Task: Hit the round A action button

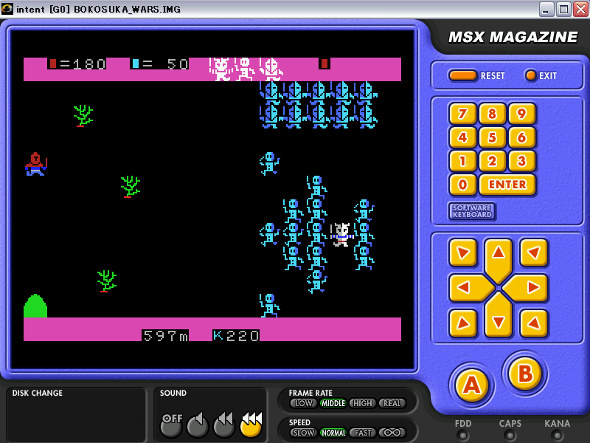Action: tap(472, 385)
